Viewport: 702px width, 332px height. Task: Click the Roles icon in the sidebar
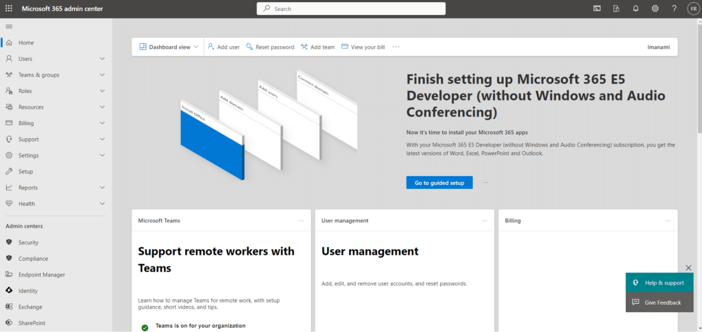pyautogui.click(x=9, y=91)
